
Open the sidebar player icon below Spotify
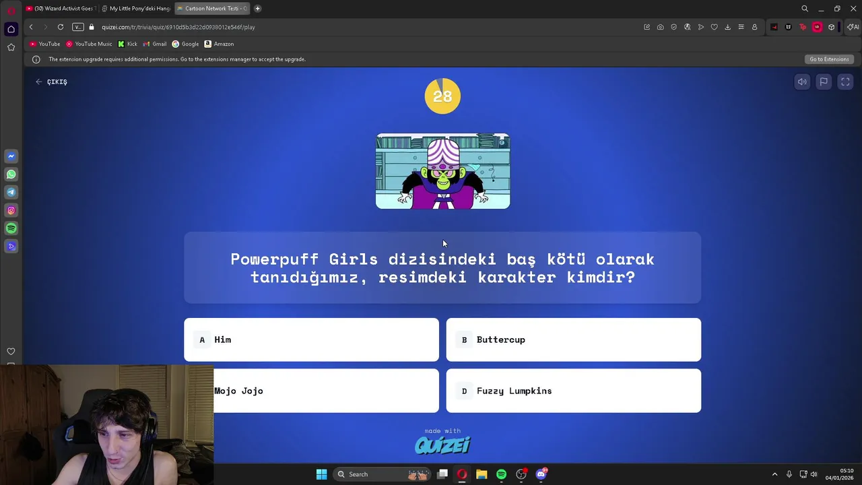point(11,247)
